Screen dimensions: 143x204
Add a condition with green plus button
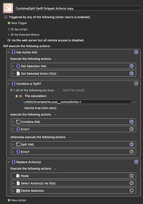pos(16,96)
